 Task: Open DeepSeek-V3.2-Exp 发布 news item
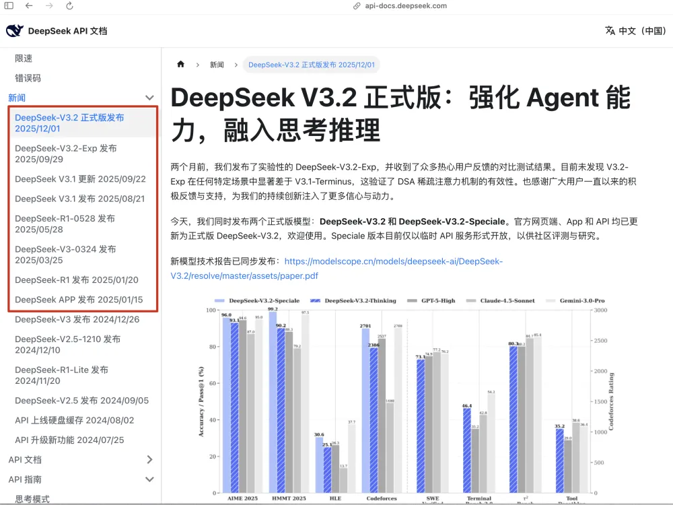(65, 154)
